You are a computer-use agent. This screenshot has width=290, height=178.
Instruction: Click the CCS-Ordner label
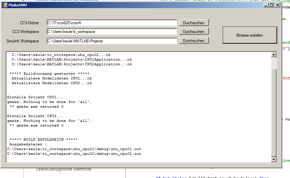point(29,23)
